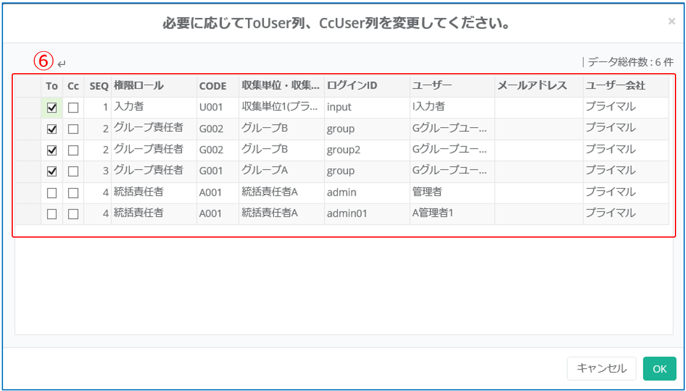Uncheck the To checkbox for the グループA row
The height and width of the screenshot is (391, 686).
point(52,171)
